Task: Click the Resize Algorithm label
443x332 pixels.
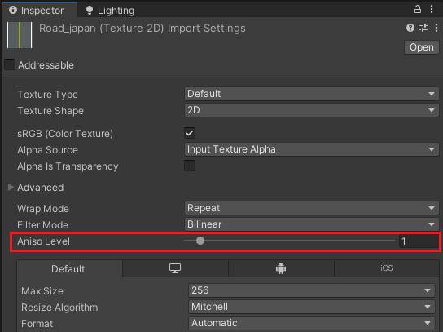Action: coord(59,308)
